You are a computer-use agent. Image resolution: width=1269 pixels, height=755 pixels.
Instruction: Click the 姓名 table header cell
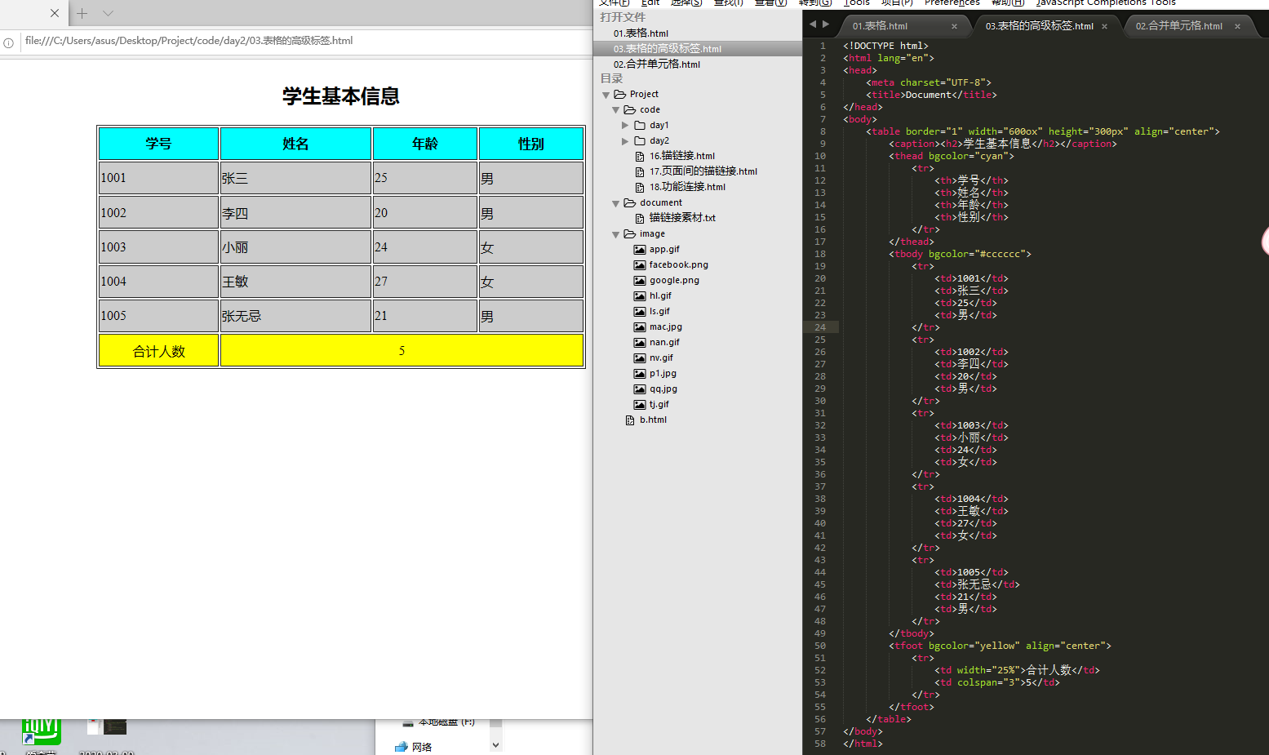[x=295, y=144]
